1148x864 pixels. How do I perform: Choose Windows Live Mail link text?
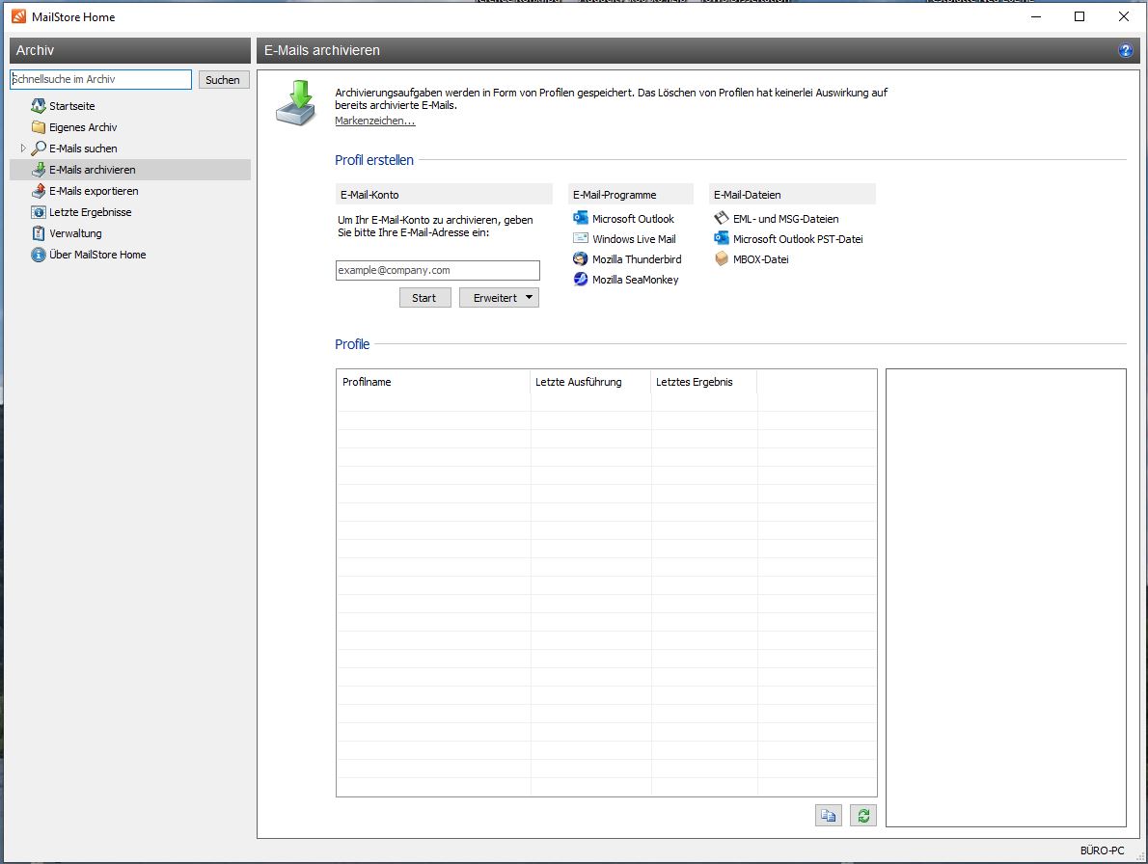(634, 239)
